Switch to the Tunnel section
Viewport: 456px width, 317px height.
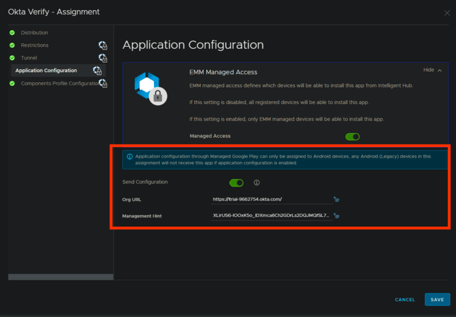click(29, 58)
